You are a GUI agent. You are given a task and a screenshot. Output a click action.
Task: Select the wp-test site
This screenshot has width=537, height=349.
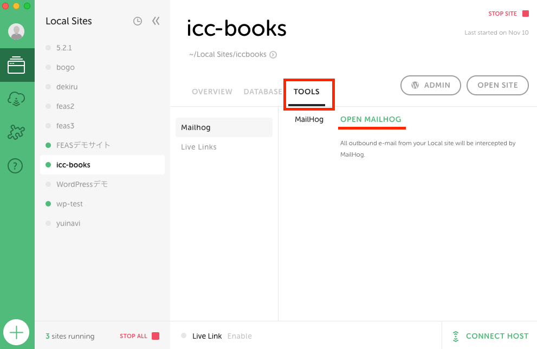coord(102,204)
